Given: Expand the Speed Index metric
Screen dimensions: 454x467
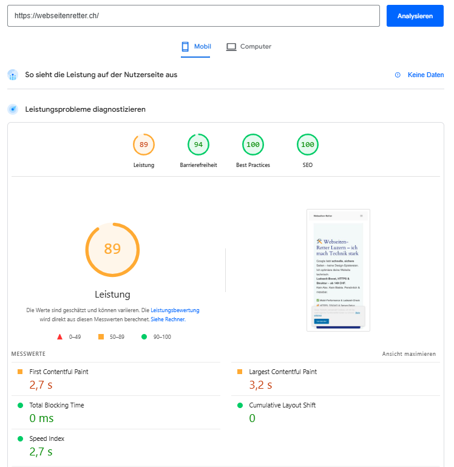Looking at the screenshot, I should coord(116,446).
